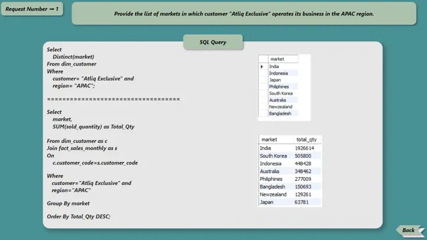
Task: Click the 'SUM(sold_quantity) as Total_Qty' line
Action: [93, 127]
